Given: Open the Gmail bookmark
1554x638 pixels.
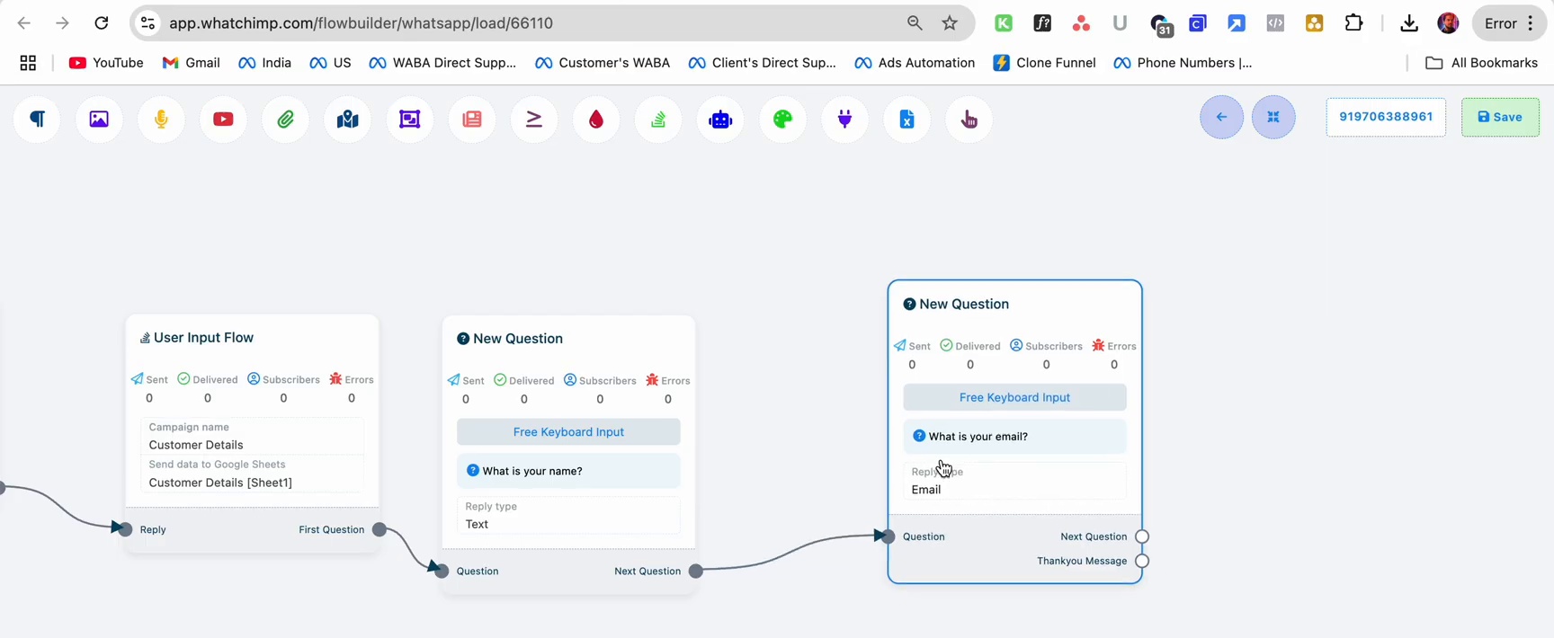Looking at the screenshot, I should coord(191,63).
